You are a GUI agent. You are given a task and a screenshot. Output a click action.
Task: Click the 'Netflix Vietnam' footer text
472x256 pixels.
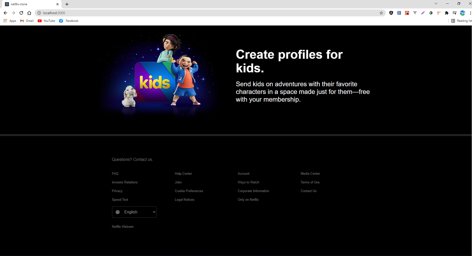coord(123,227)
